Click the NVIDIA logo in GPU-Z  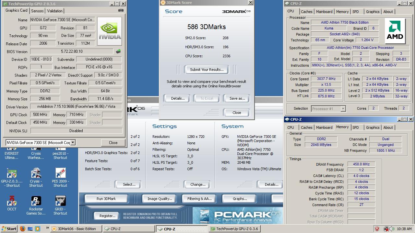click(x=110, y=31)
